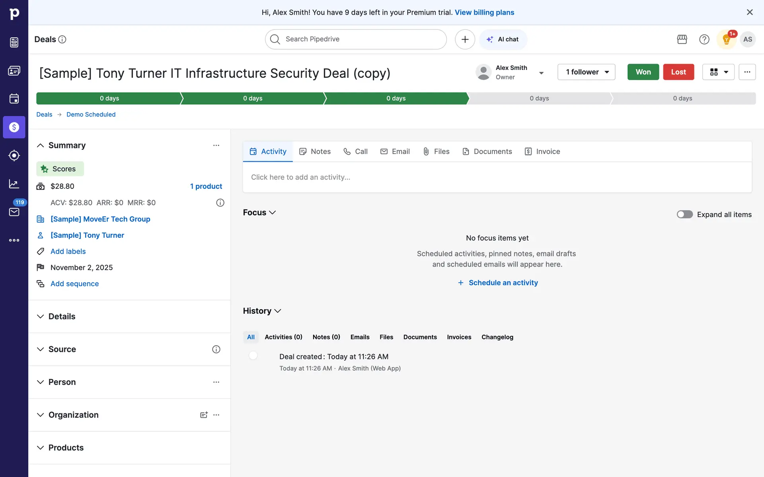Open the Insights chart sidebar icon
This screenshot has width=764, height=477.
14,184
